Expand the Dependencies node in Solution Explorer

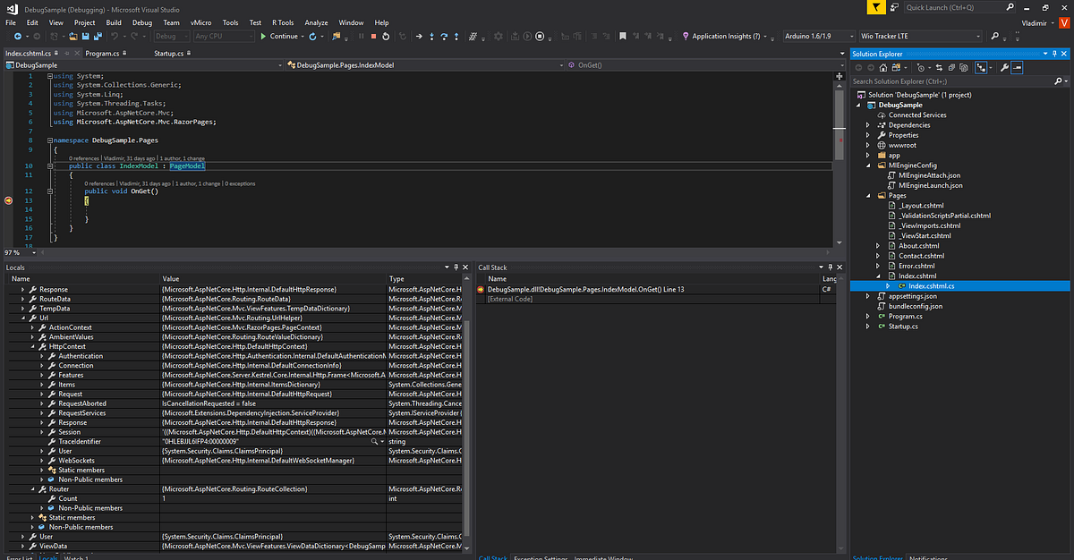coord(868,125)
